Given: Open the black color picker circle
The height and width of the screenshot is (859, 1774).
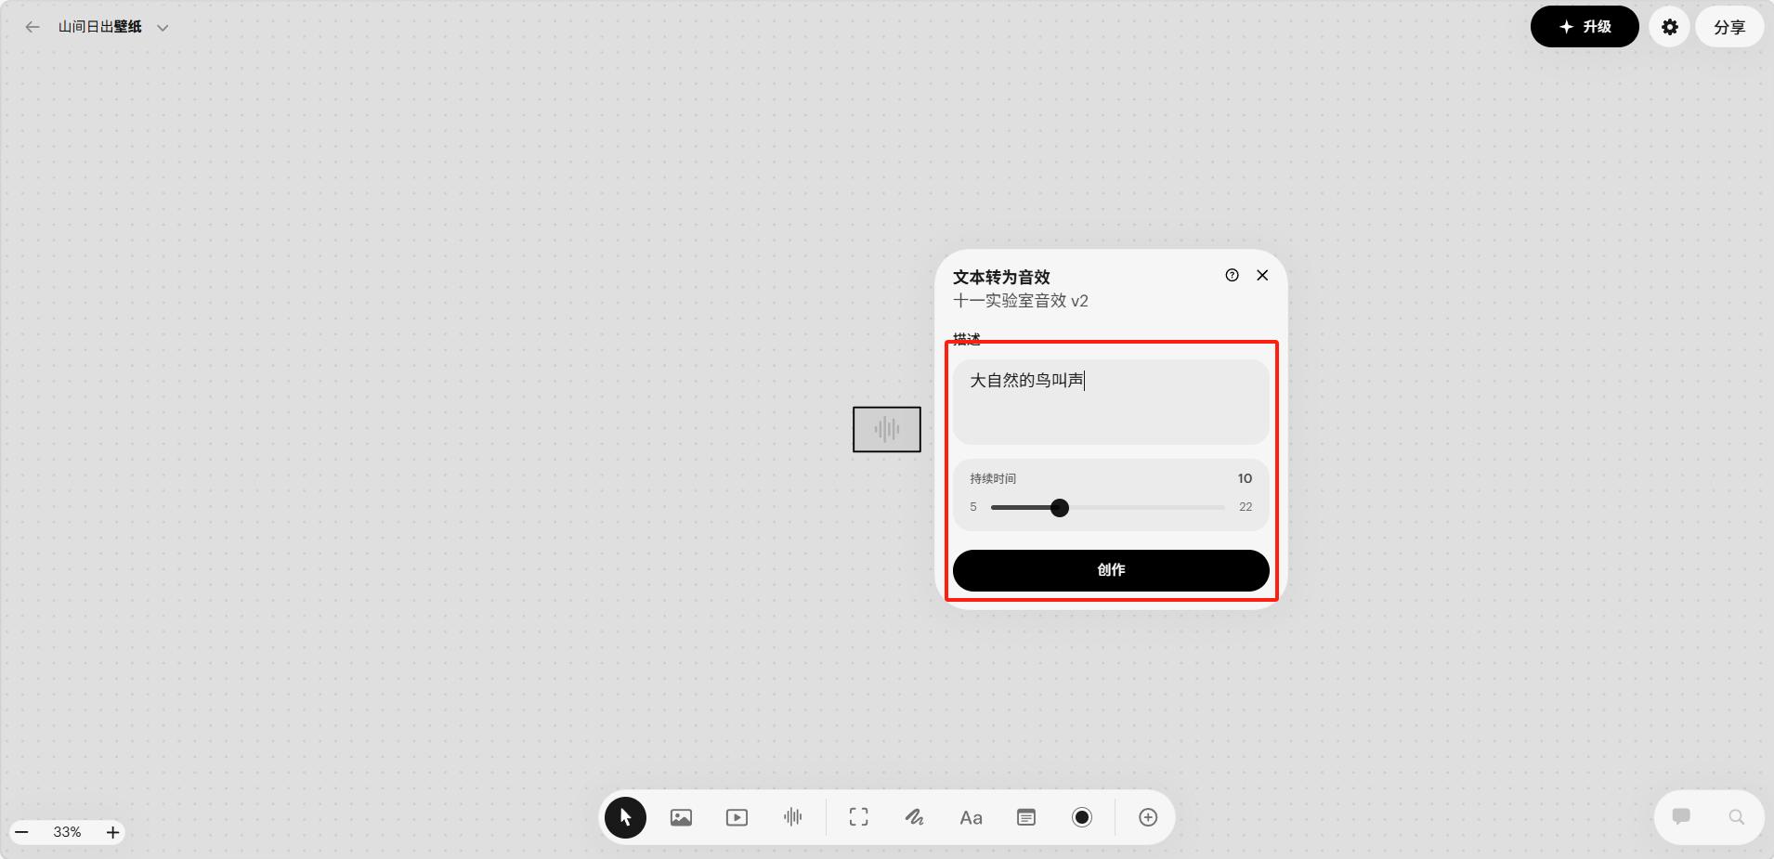Looking at the screenshot, I should tap(1082, 817).
